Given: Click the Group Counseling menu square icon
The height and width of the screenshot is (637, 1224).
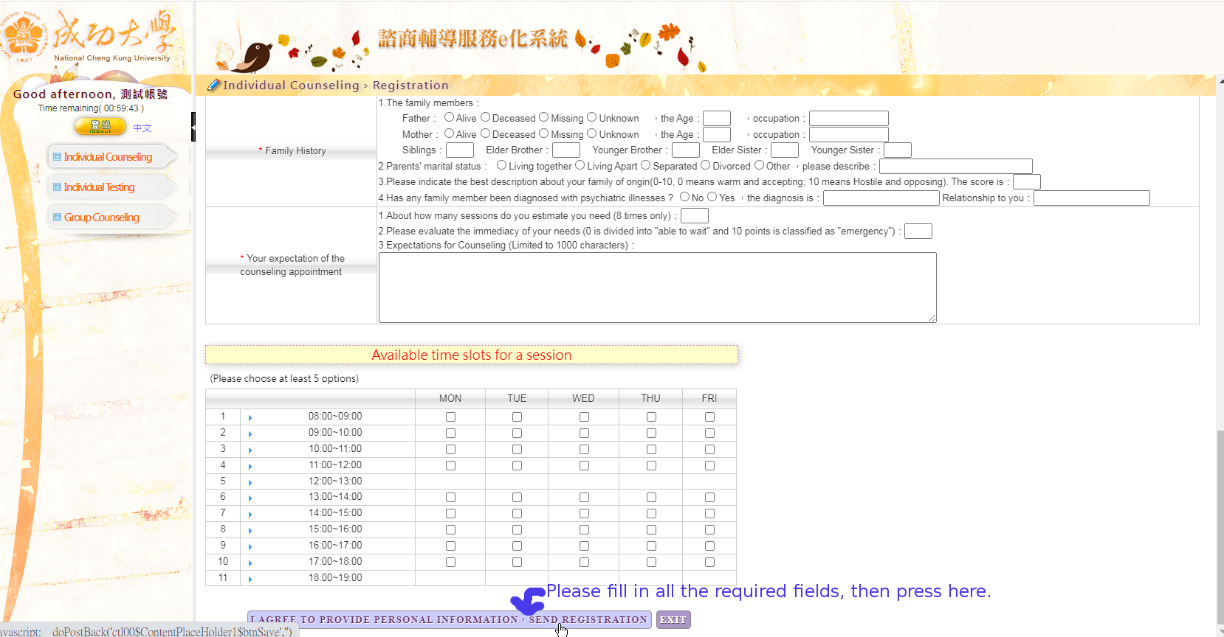Looking at the screenshot, I should (57, 217).
